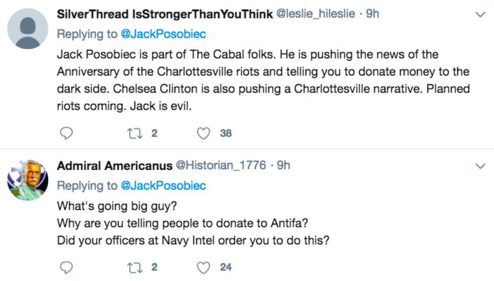The image size is (494, 281).
Task: View Admiral Americanus's profile picture
Action: pyautogui.click(x=28, y=180)
